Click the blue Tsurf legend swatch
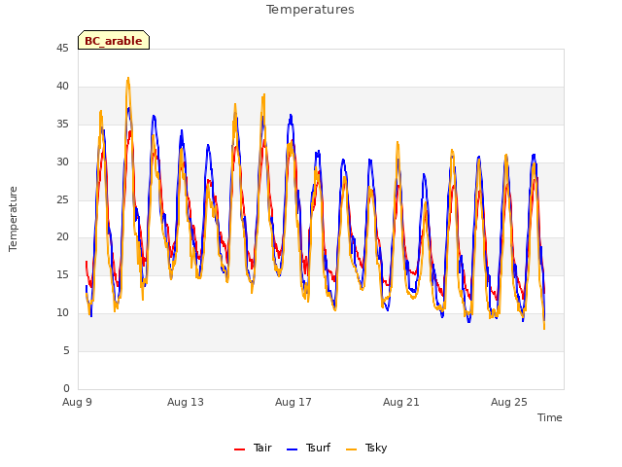Image resolution: width=622 pixels, height=467 pixels. [x=292, y=449]
